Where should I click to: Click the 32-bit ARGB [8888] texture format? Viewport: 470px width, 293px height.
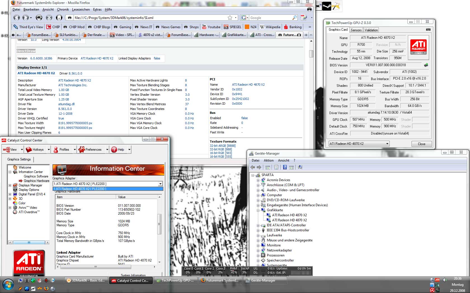click(x=223, y=146)
